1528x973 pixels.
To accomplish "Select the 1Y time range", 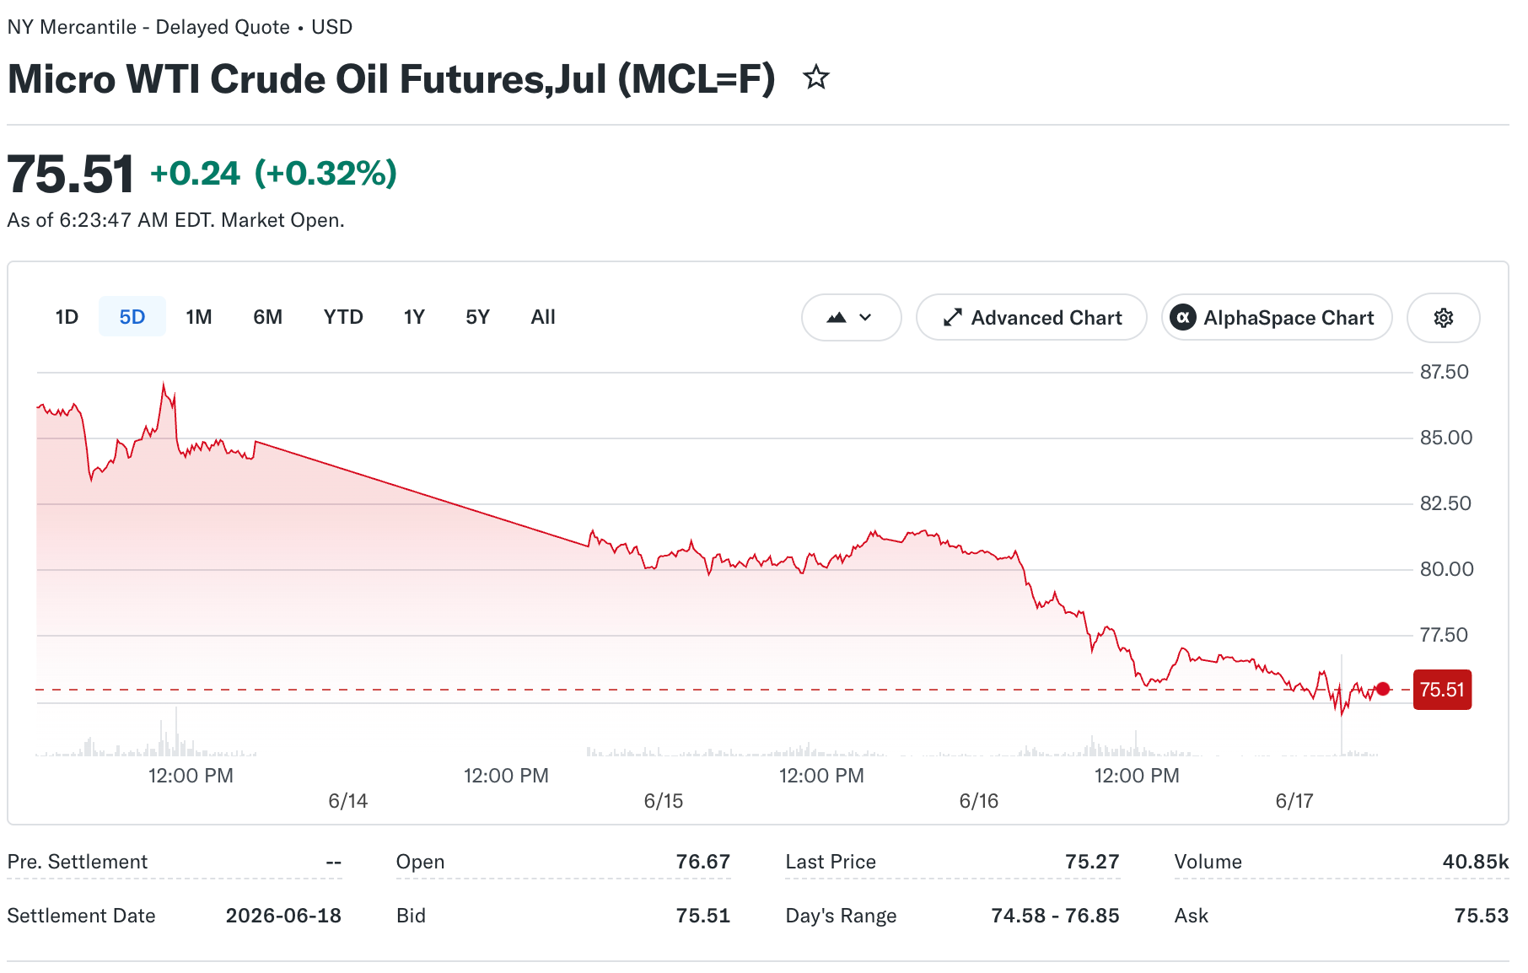I will (414, 317).
